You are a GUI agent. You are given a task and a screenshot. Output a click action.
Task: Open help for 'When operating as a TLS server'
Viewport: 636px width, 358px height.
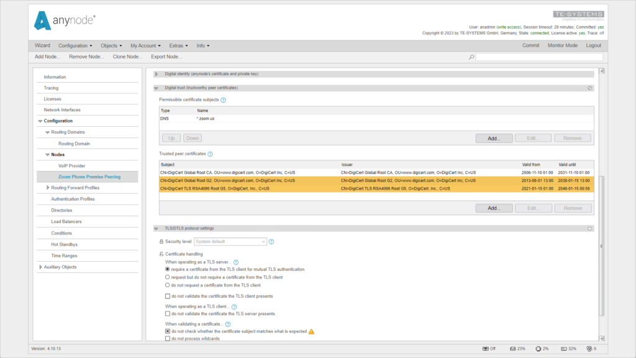[x=235, y=262]
